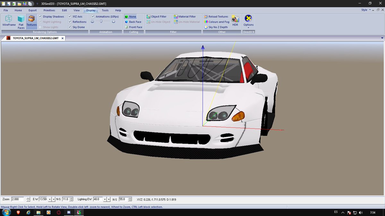This screenshot has width=385, height=216.
Task: Enable Front Face culling
Action: (x=133, y=27)
